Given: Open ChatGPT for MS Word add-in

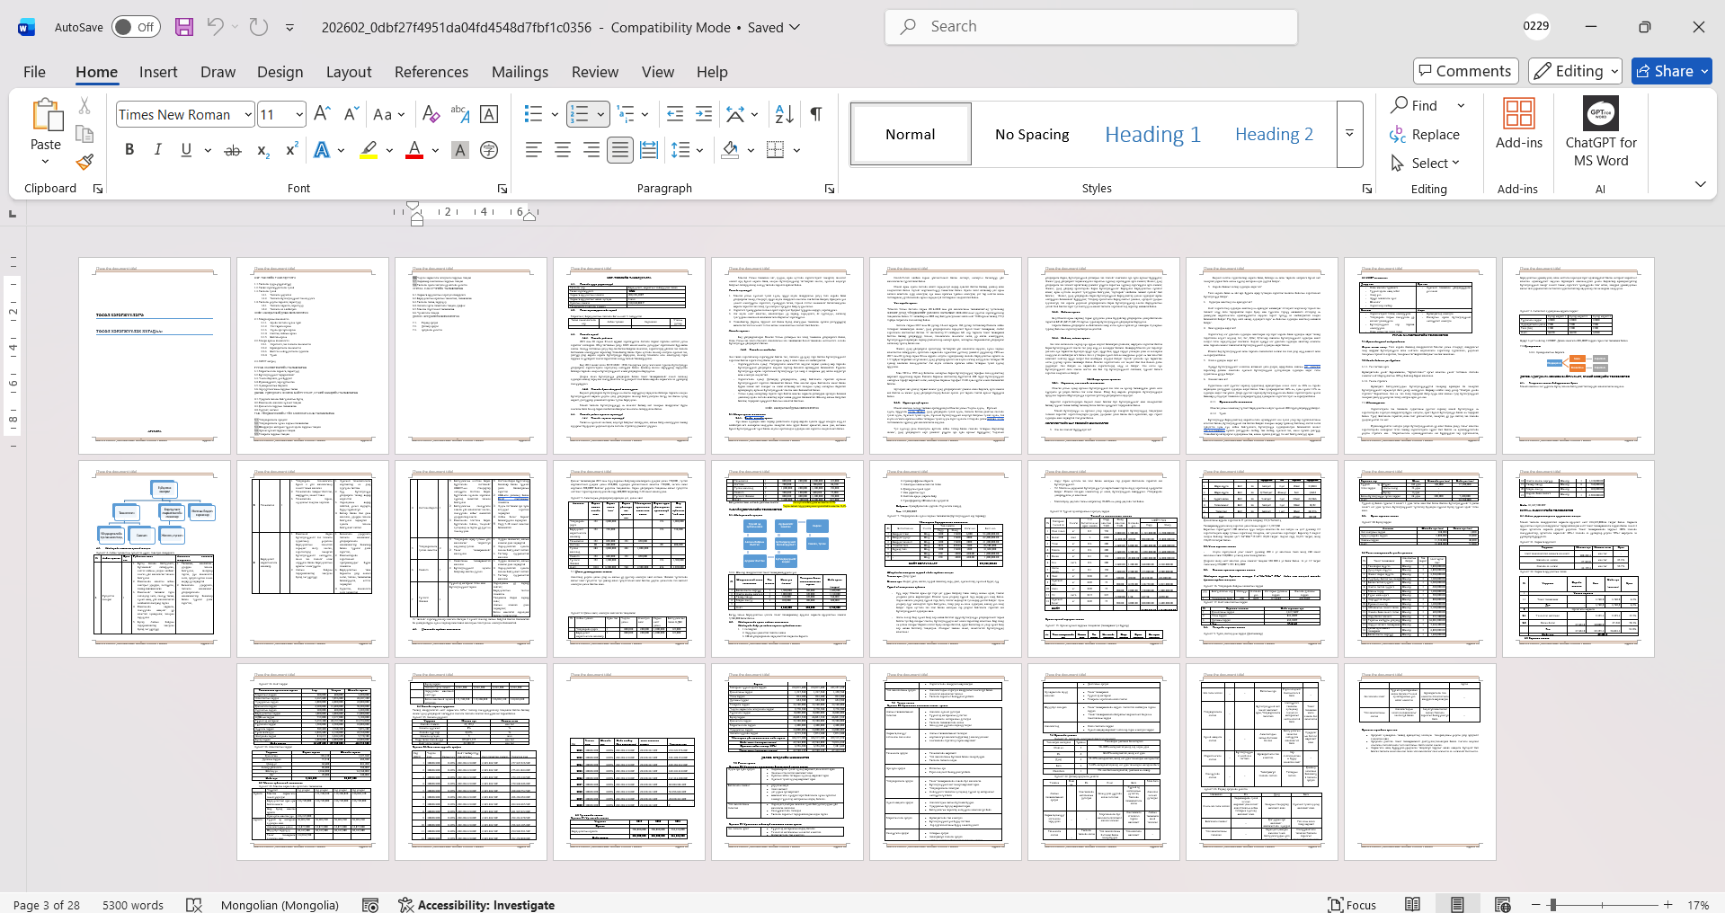Looking at the screenshot, I should (1600, 133).
